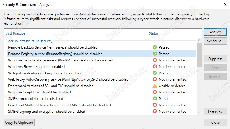The image size is (230, 129).
Task: Sort by the Status column header
Action: click(154, 33)
